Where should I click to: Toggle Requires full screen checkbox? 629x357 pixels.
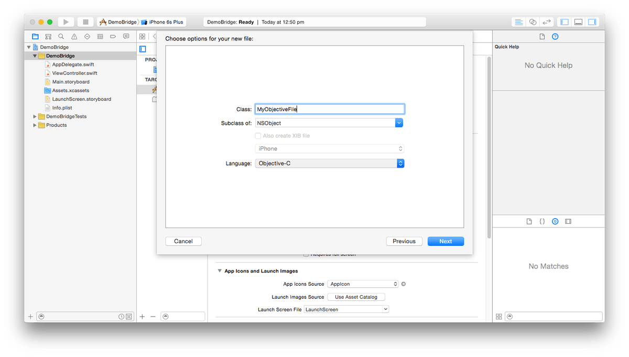point(307,254)
